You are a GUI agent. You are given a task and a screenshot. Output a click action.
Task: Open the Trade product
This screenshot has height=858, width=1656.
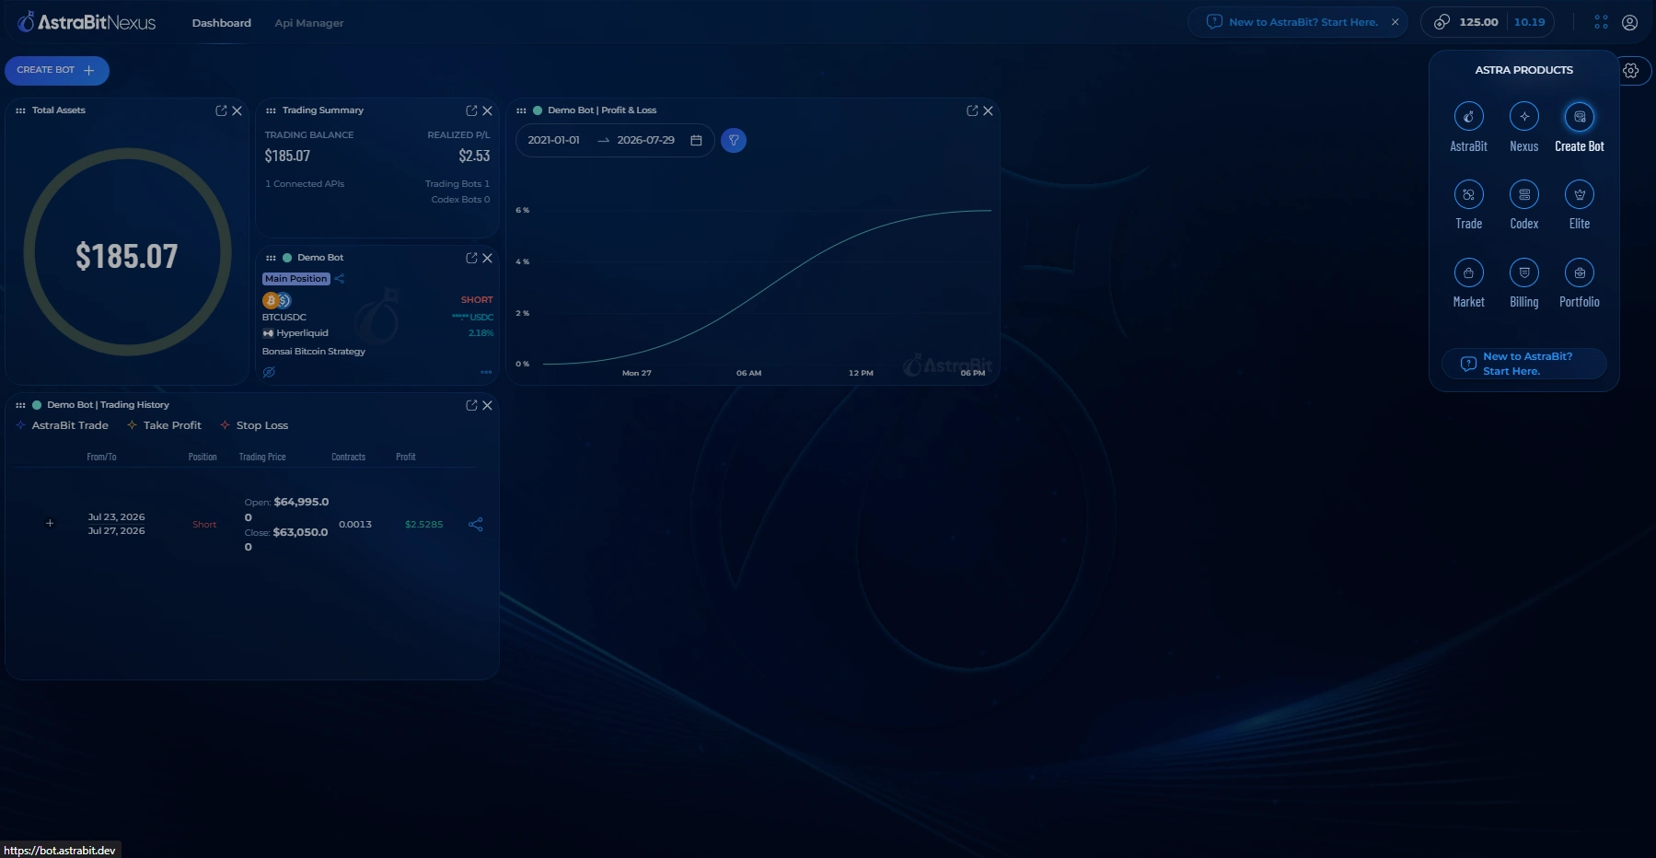pyautogui.click(x=1468, y=194)
